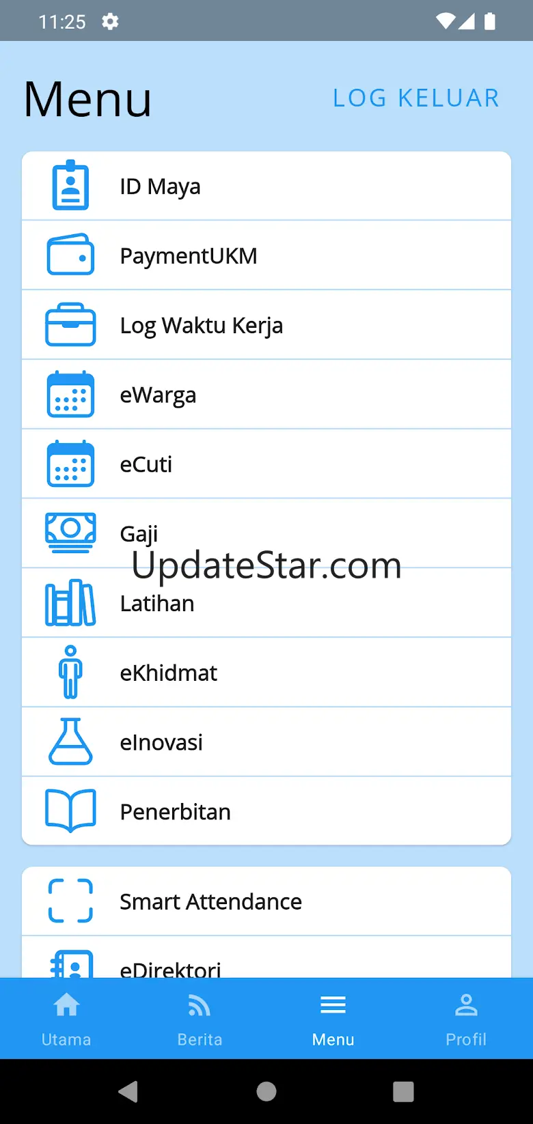The image size is (533, 1124).
Task: Tap the Android home circle button
Action: (x=266, y=1091)
